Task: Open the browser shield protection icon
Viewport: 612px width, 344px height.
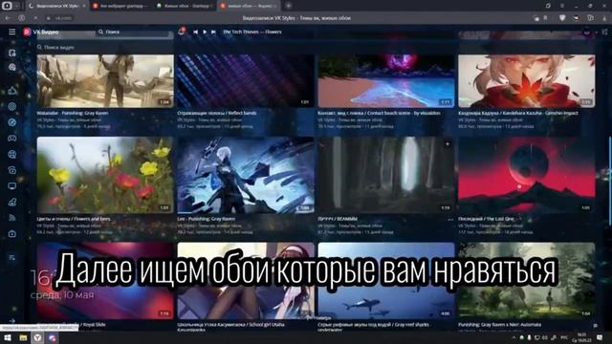Action: [562, 18]
